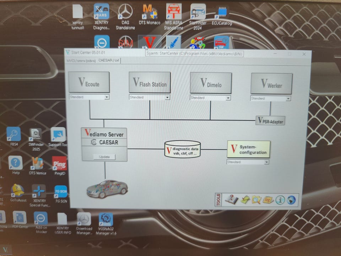Launch the Dimelo application button
341x256 pixels.
211,83
